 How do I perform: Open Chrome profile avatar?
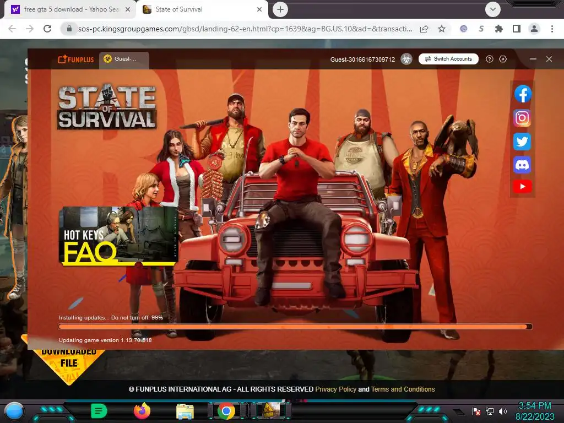534,29
